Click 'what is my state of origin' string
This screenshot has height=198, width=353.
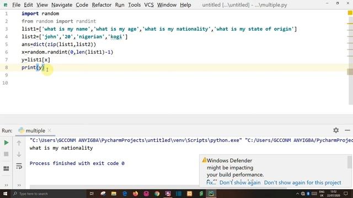coord(254,29)
